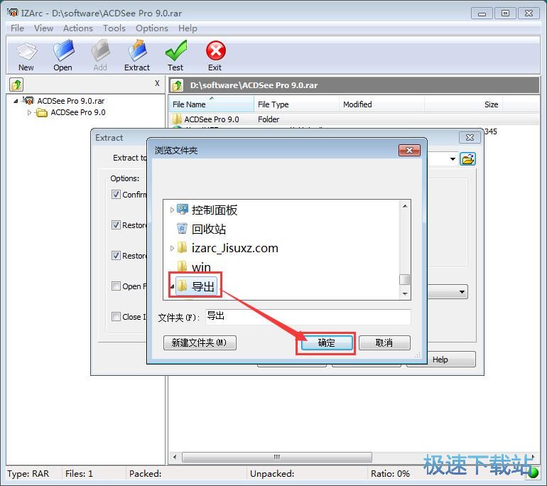
Task: Click the IZArc title bar app icon
Action: coord(12,13)
